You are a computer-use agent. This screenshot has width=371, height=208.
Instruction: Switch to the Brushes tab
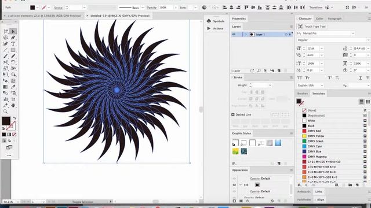303,94
